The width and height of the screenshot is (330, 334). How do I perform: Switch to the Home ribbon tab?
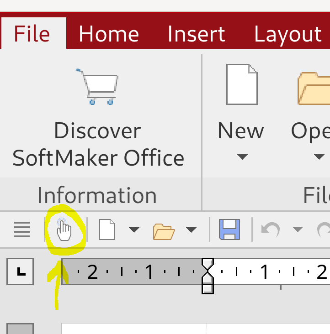tap(109, 34)
